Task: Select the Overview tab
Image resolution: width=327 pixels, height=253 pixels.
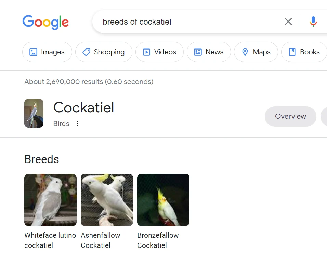Action: point(290,116)
